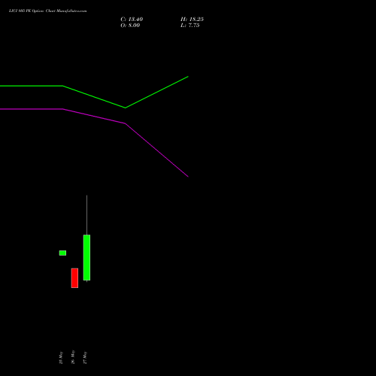Screen dimensions: 376x376
Task: Select the high value H: 18.25
Action: click(192, 20)
